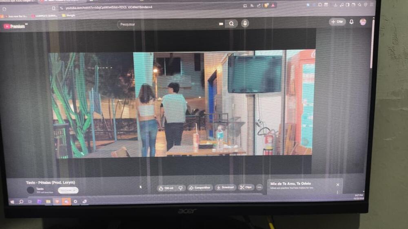
Task: Dislike the video with the thumbs-down button
Action: (x=181, y=188)
